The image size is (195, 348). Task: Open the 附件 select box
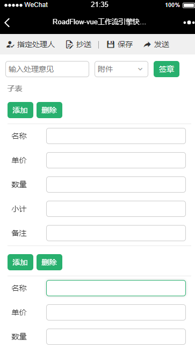point(121,69)
